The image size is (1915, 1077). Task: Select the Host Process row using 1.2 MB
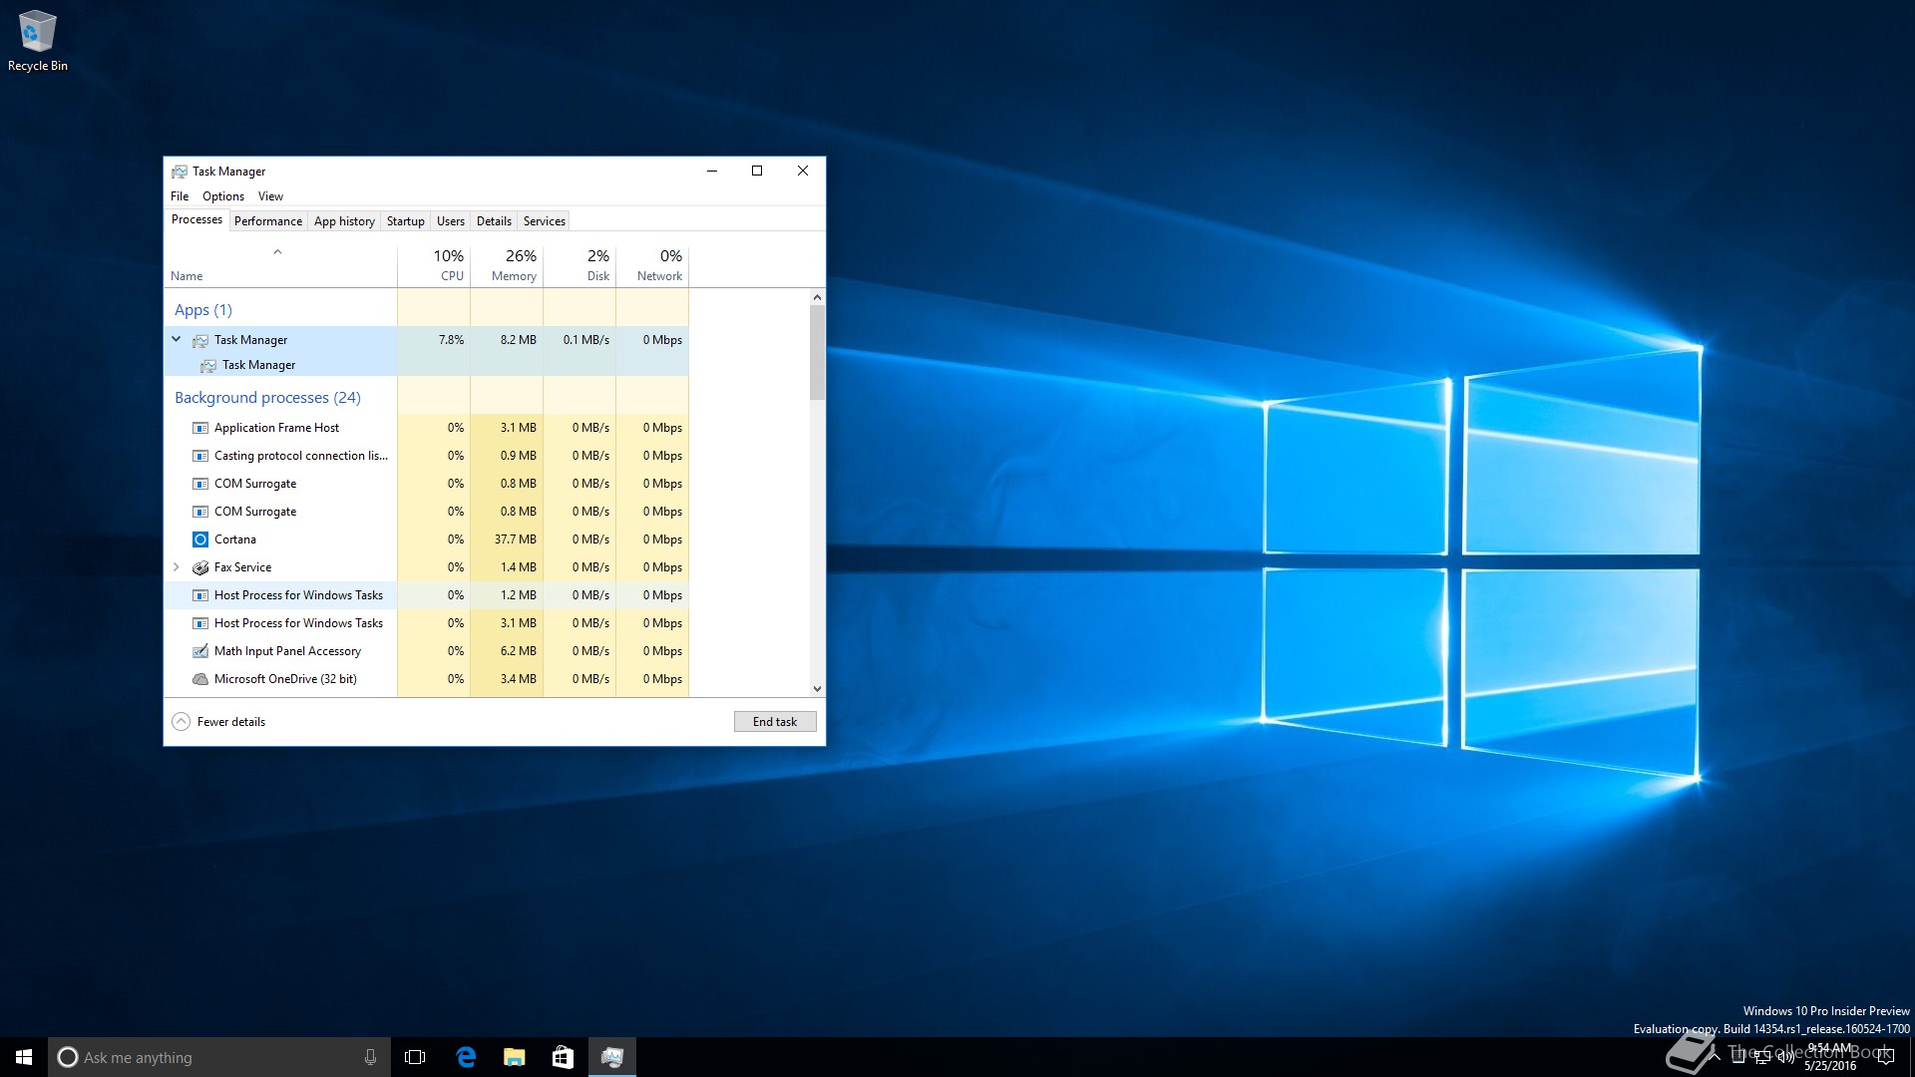tap(427, 595)
